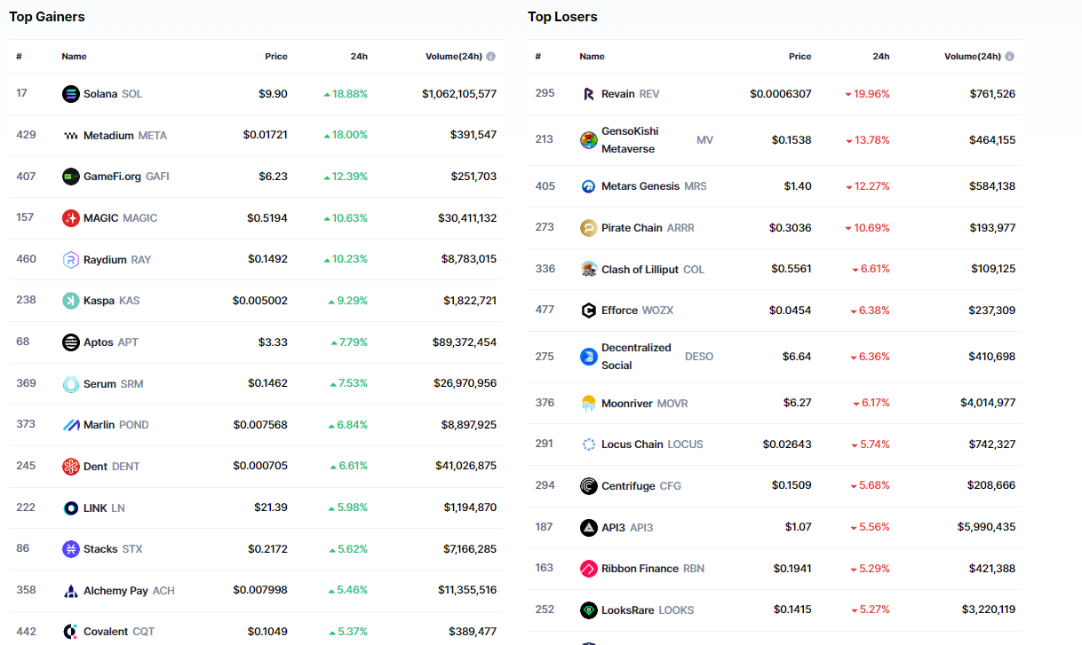Screen dimensions: 1082x645
Task: Click the LooksRare coin logo
Action: (x=589, y=610)
